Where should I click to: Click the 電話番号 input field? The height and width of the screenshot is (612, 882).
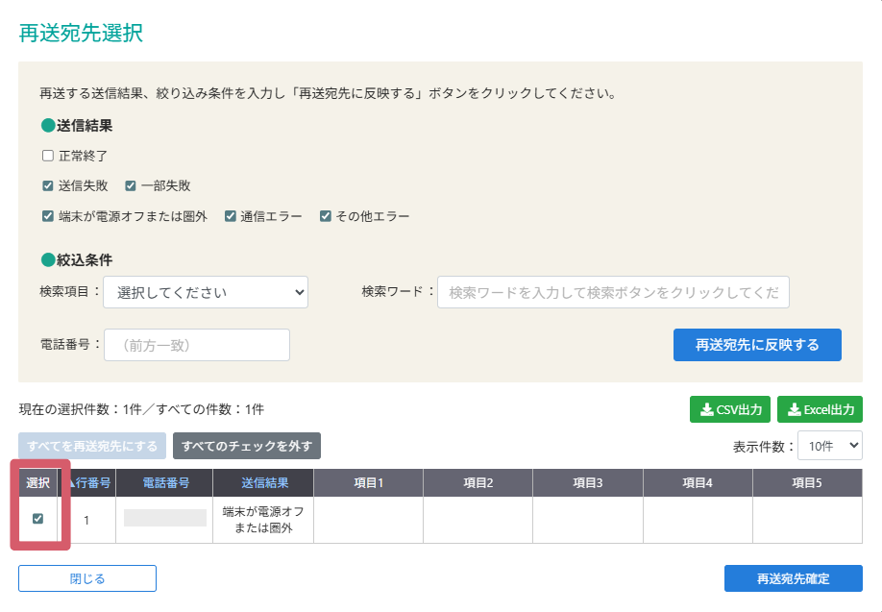click(197, 344)
